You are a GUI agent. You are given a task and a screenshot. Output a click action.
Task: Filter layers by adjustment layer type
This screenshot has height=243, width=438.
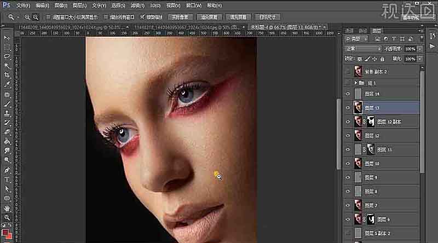pyautogui.click(x=386, y=38)
